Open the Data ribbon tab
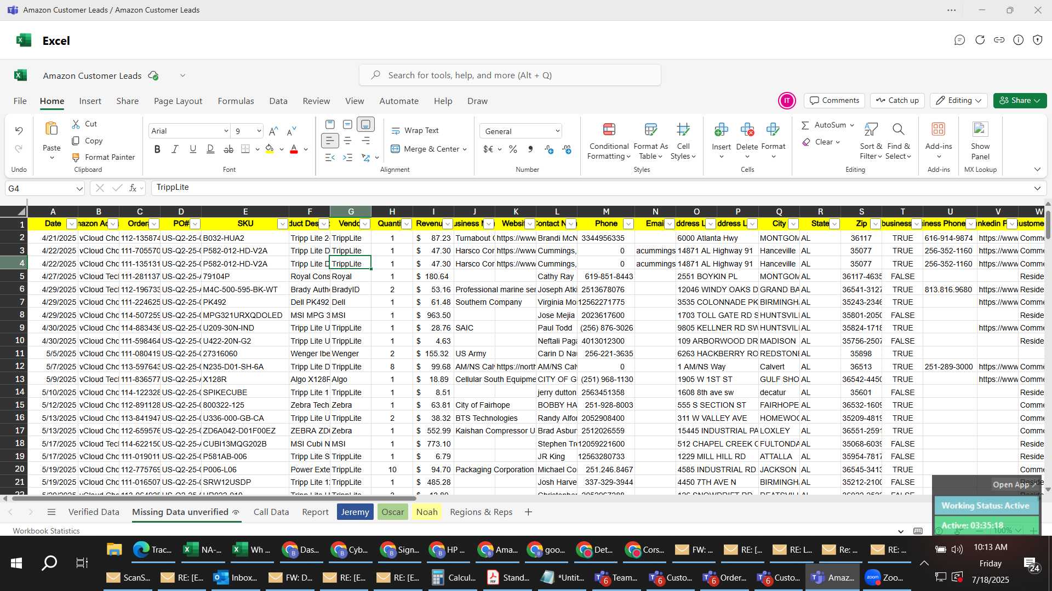 (x=278, y=101)
